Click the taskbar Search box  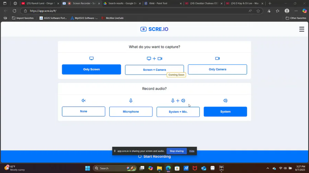click(x=115, y=168)
